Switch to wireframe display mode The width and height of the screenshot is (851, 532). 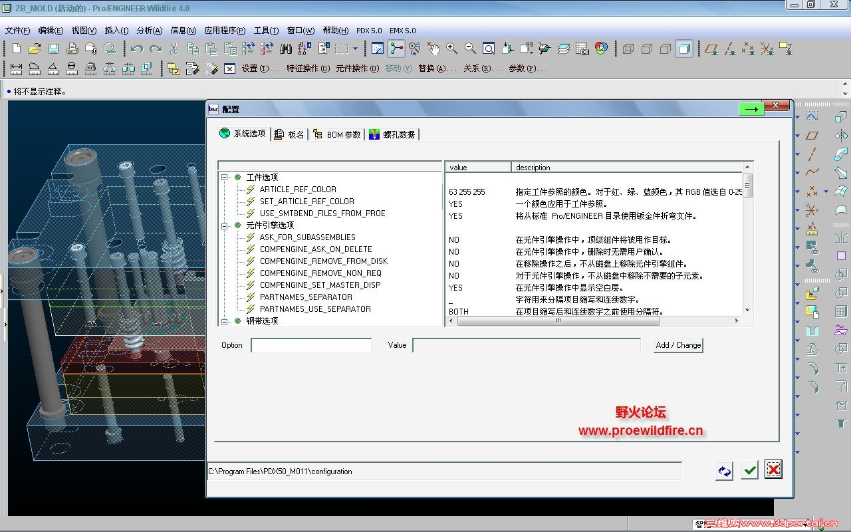628,49
